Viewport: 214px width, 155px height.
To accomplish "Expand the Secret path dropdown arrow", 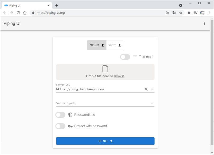I will pos(152,103).
